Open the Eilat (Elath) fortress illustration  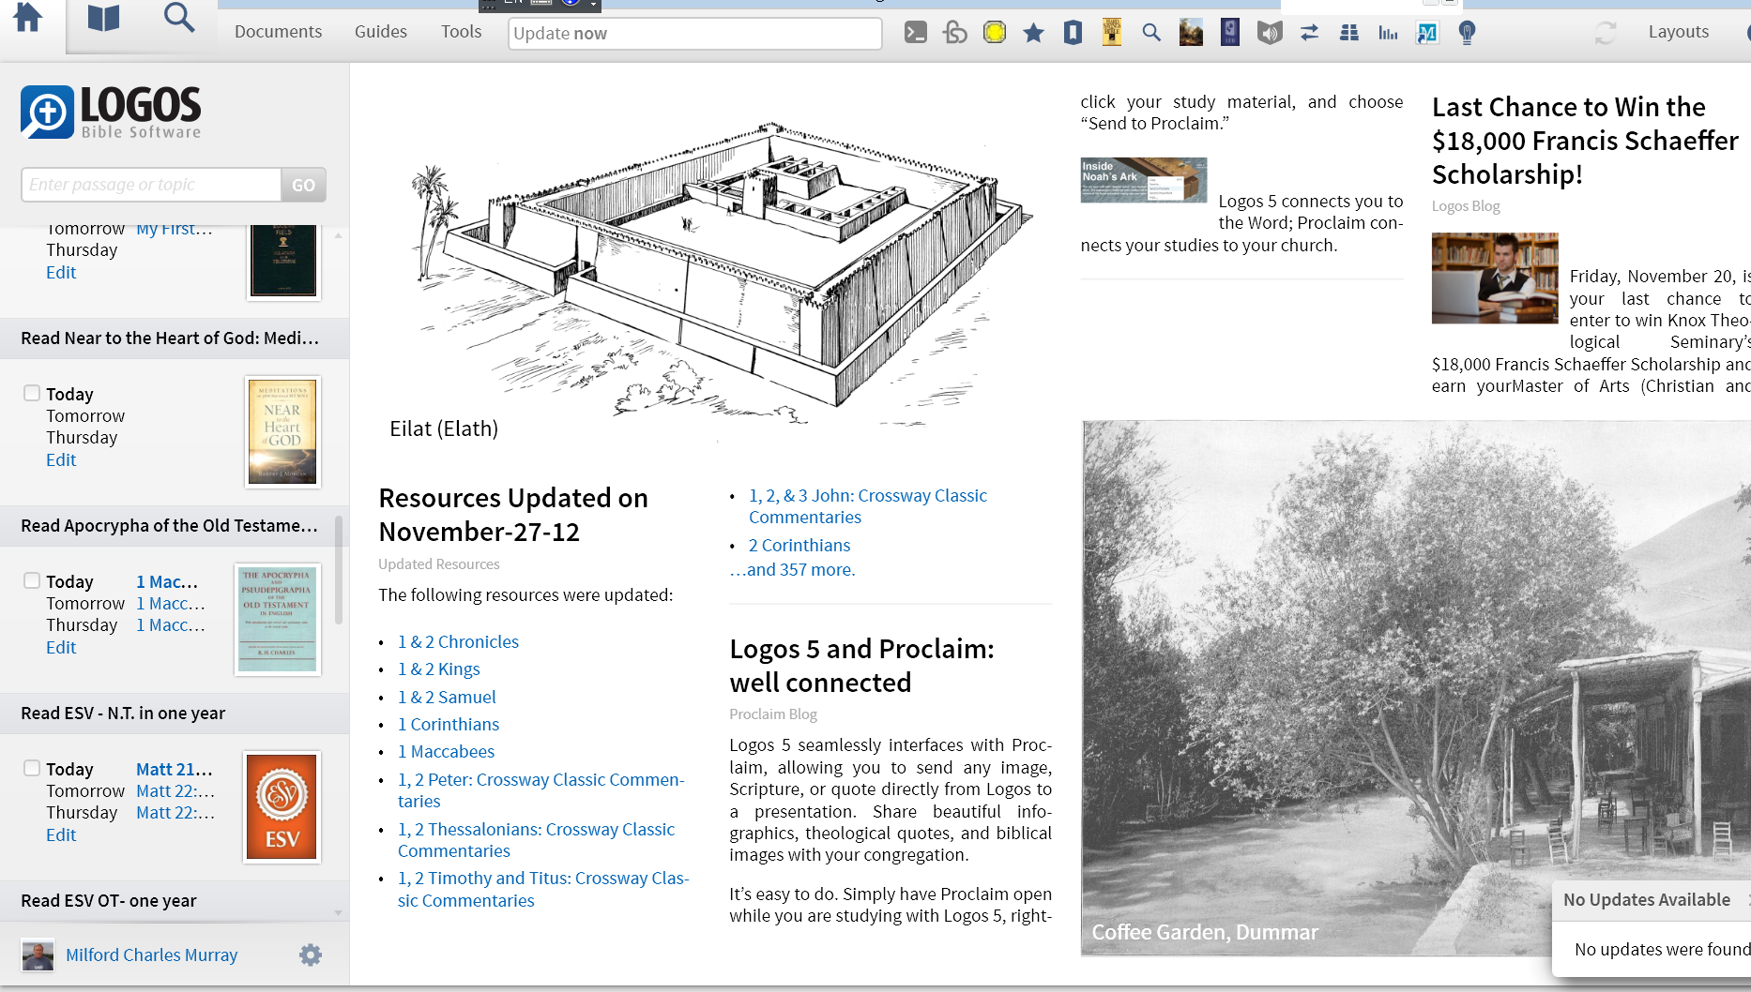pyautogui.click(x=721, y=272)
